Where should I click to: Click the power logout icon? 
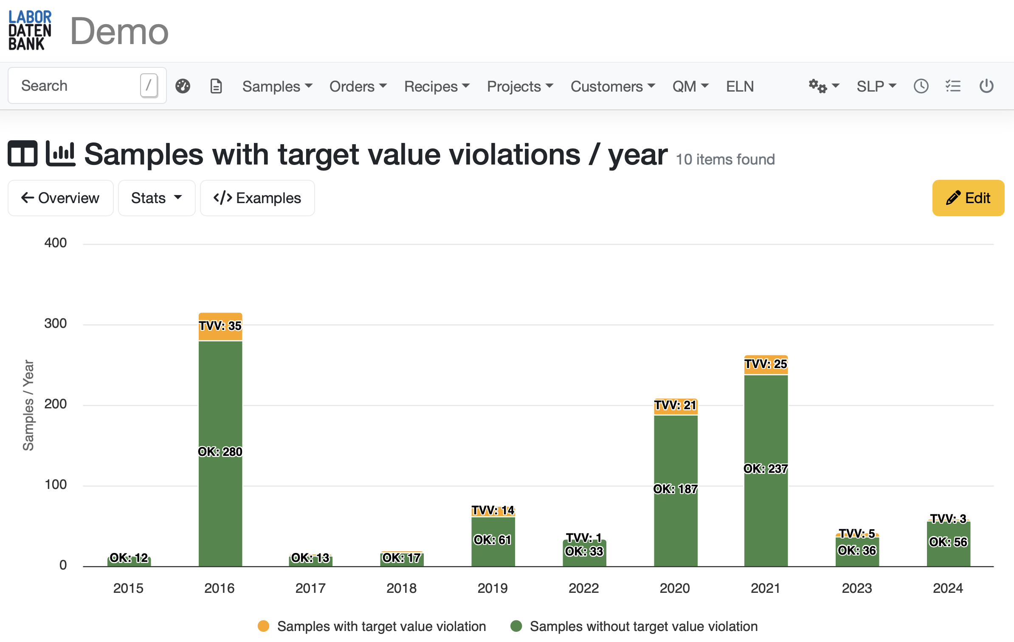tap(986, 86)
